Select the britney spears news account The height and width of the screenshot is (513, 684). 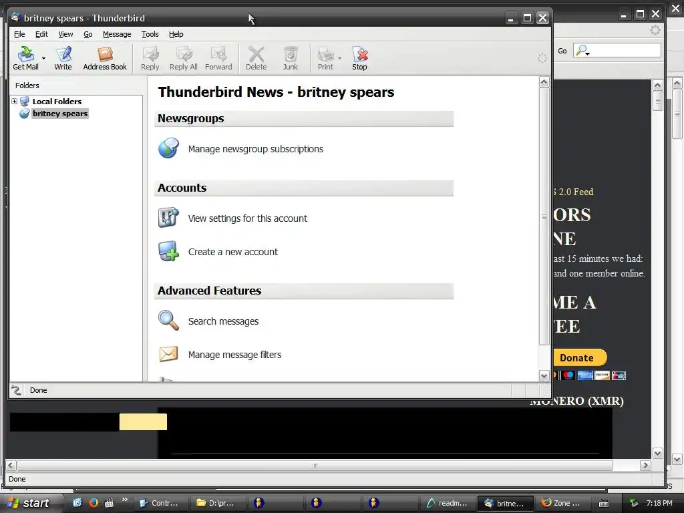pos(59,114)
